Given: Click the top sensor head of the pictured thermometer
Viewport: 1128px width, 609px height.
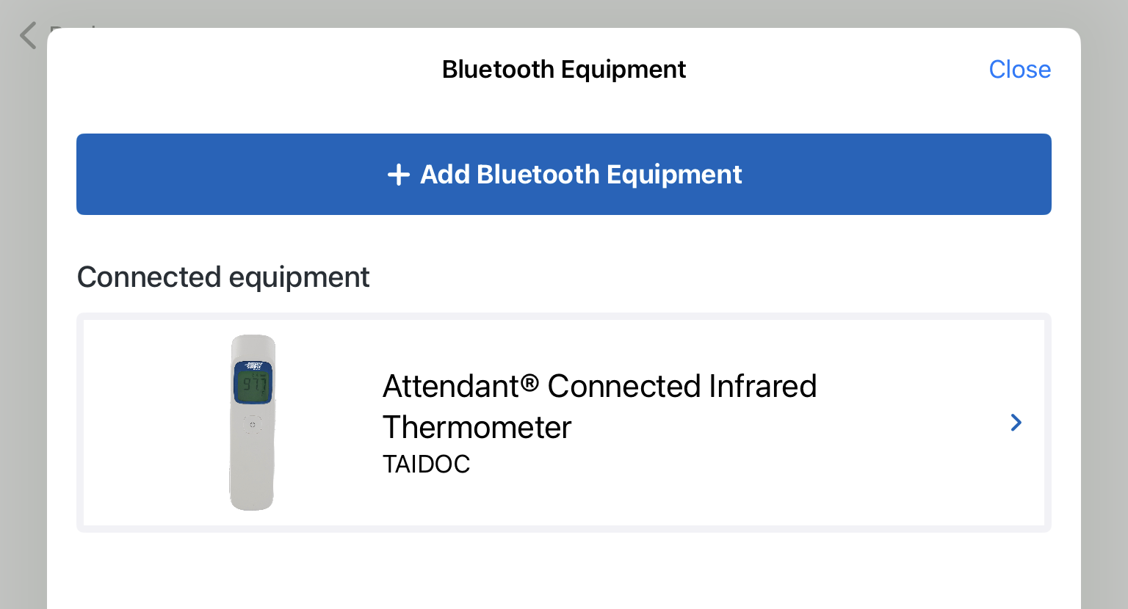Looking at the screenshot, I should click(253, 346).
